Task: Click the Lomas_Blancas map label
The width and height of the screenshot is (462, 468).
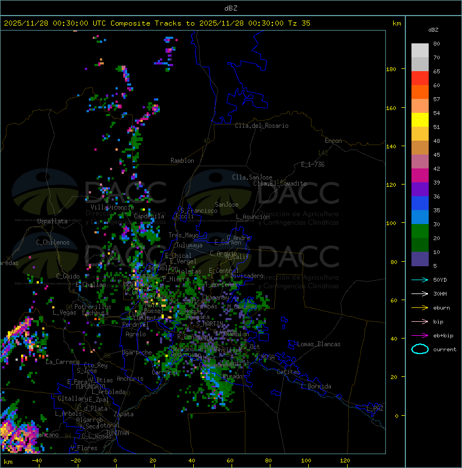Action: pos(319,344)
